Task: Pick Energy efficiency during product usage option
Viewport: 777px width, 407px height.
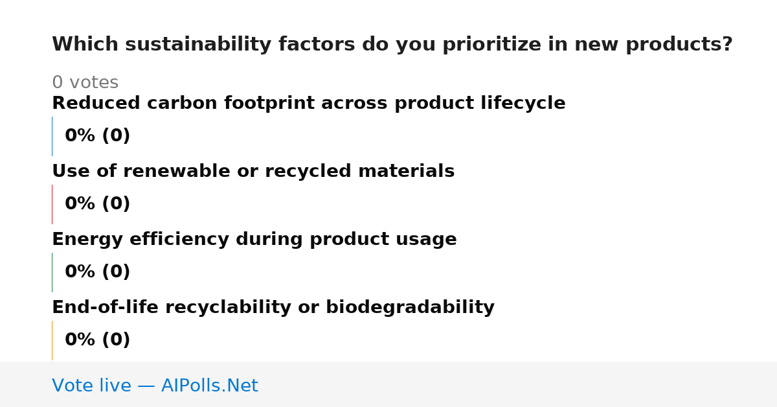Action: (254, 240)
